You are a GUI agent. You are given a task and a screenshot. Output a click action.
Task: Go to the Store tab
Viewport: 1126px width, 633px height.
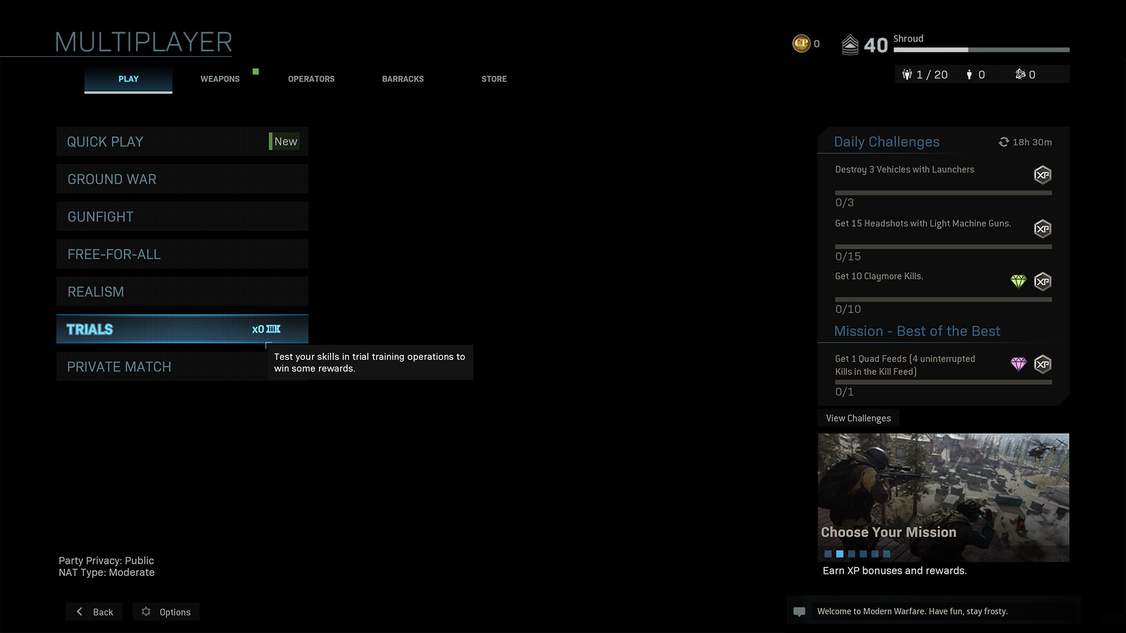coord(494,79)
